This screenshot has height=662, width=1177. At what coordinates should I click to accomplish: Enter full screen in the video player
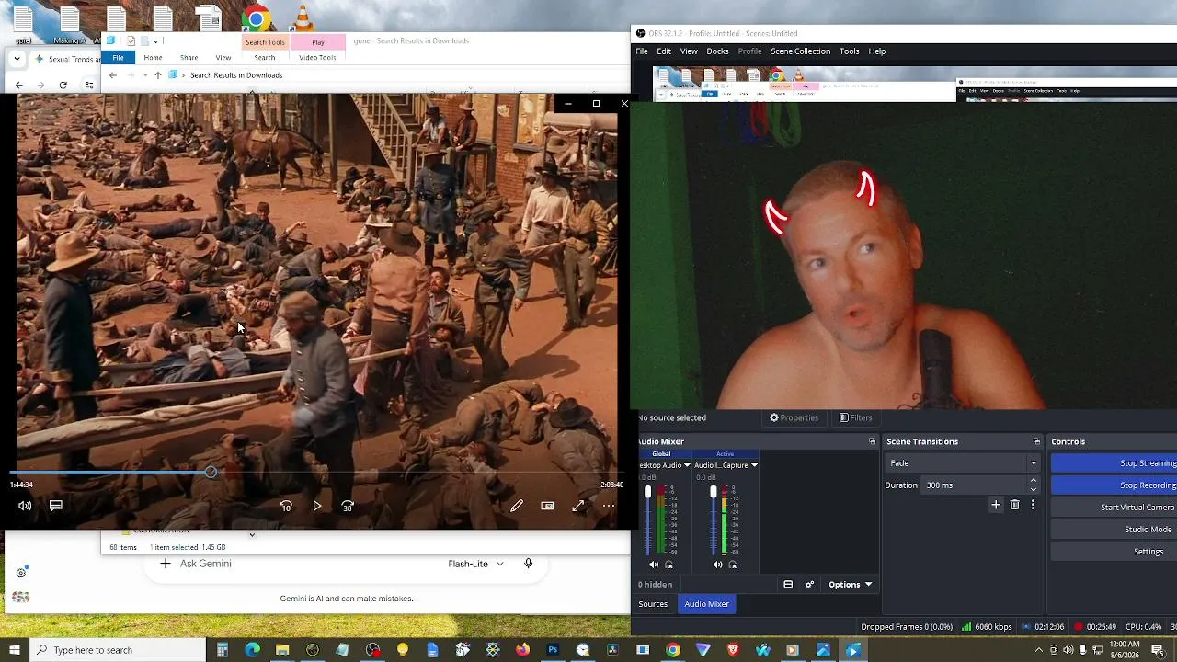pos(578,506)
